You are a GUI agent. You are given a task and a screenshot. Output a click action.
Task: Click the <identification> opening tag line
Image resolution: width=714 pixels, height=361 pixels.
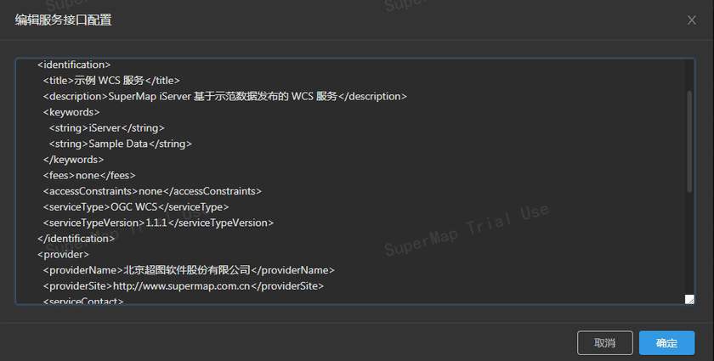click(74, 65)
